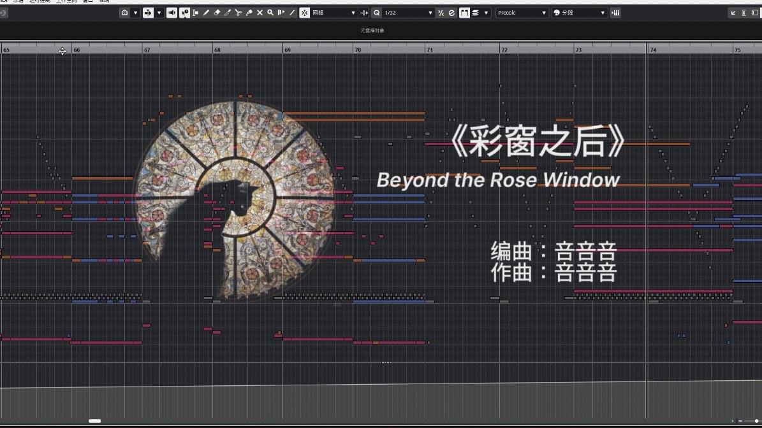Click bar 72 on the ruler

504,50
